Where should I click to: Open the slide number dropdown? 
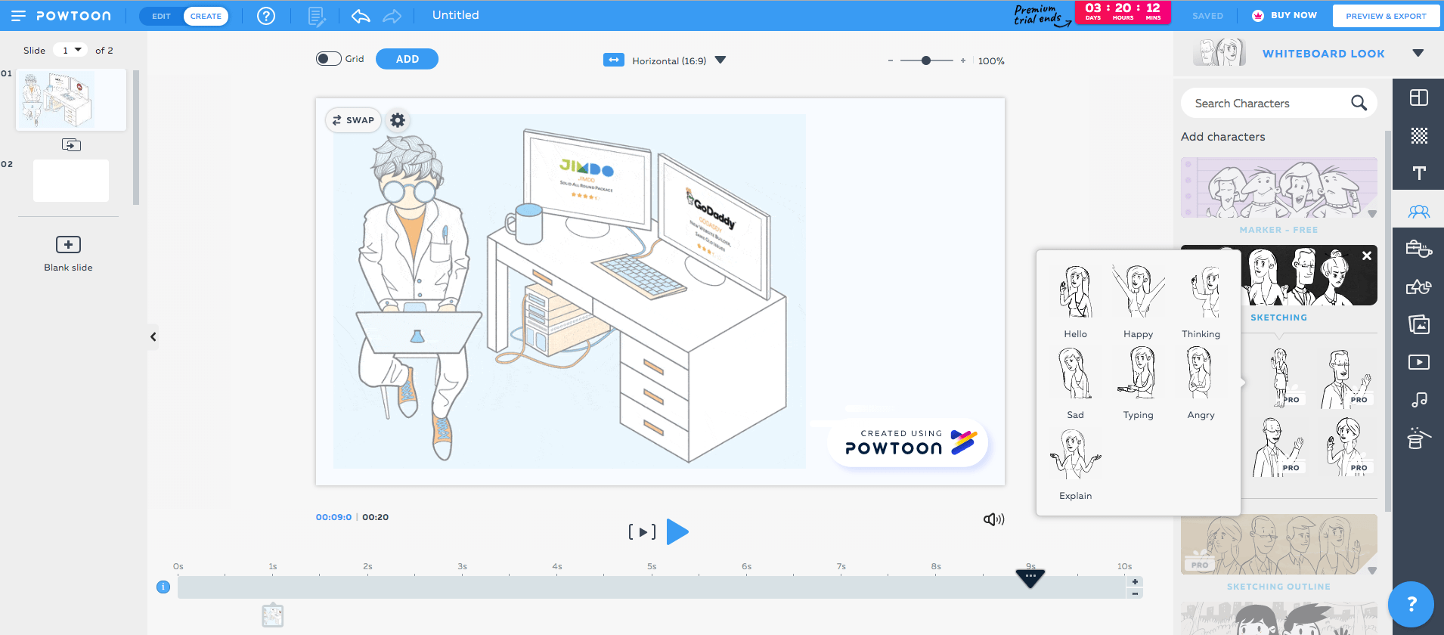click(x=70, y=50)
